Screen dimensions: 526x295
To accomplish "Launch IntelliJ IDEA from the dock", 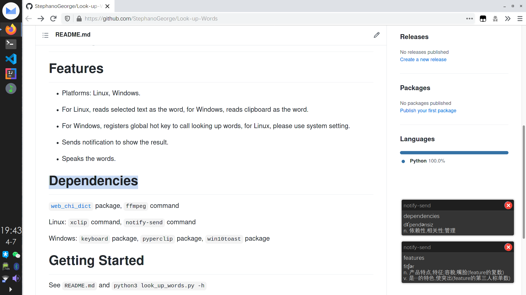I will pos(11,74).
